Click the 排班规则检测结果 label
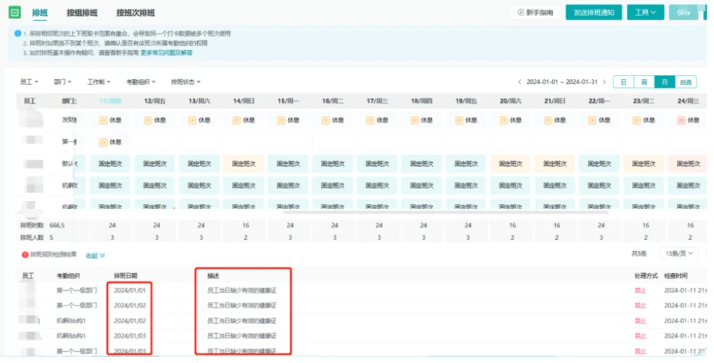Viewport: 714px width, 363px height. pyautogui.click(x=54, y=255)
